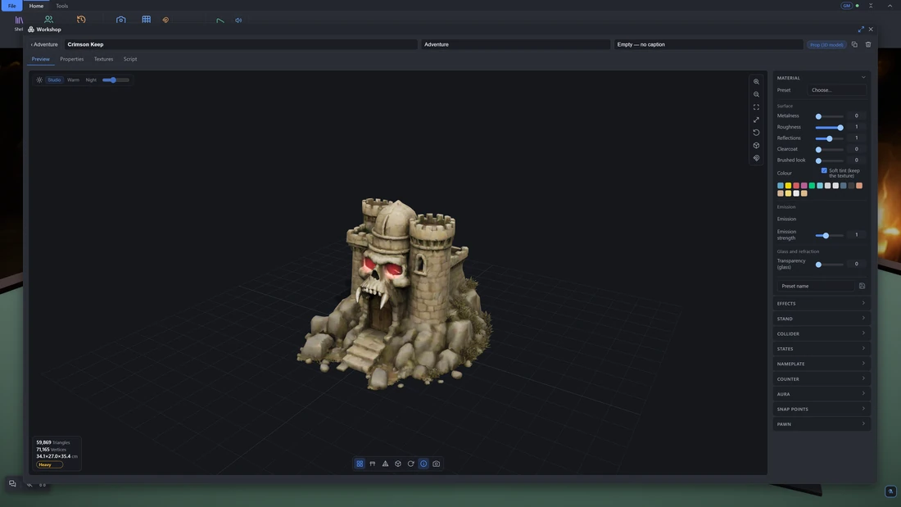The height and width of the screenshot is (507, 901).
Task: Open the chat bubble icon at bottom left
Action: pos(12,483)
